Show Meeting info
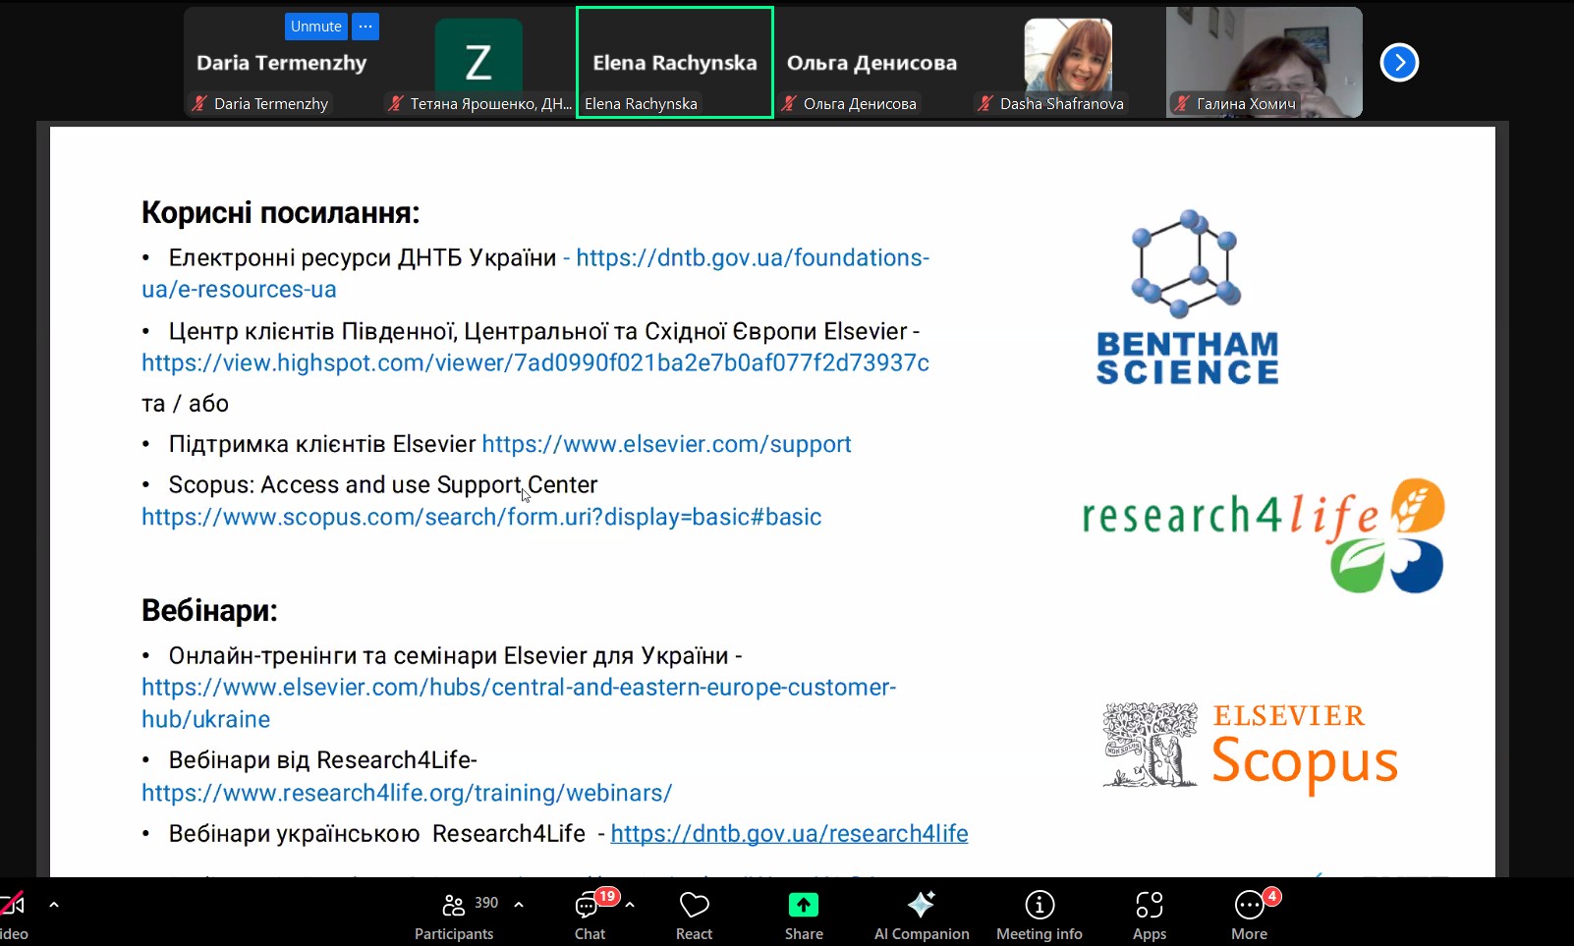Viewport: 1574px width, 946px height. coord(1040,916)
